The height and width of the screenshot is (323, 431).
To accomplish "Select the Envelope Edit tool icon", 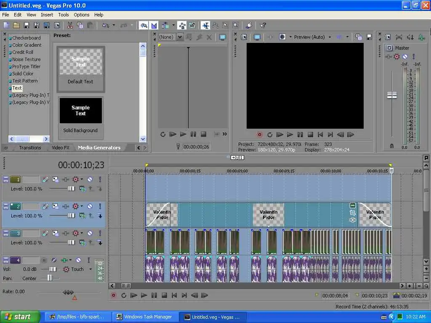I will point(215,26).
